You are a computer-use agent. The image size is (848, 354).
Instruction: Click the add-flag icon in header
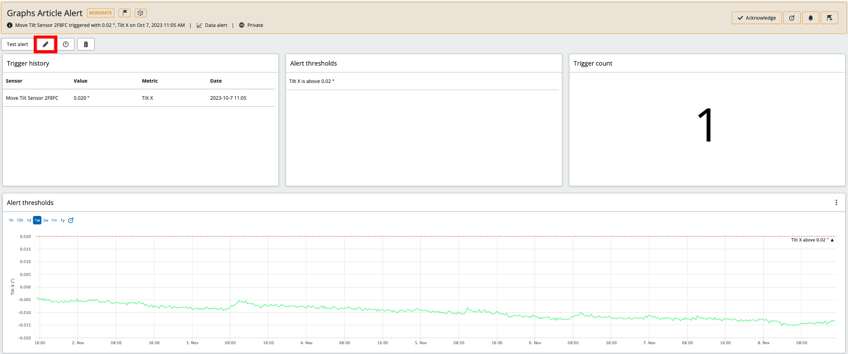pos(829,18)
